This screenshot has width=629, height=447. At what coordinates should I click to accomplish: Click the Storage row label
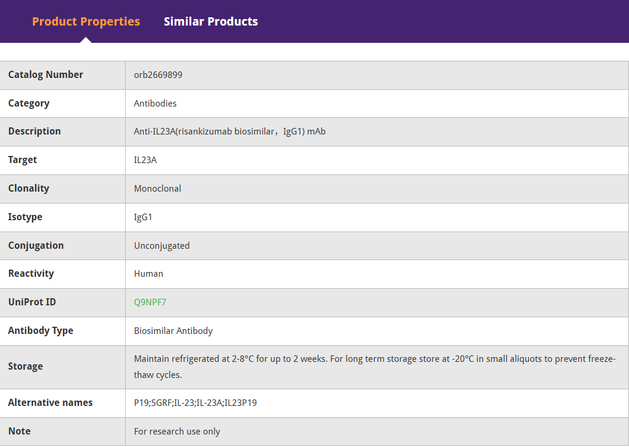[x=26, y=367]
